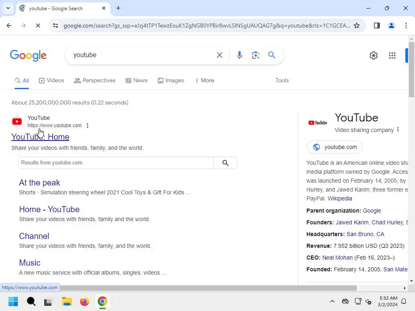Open Google quick settings gear

tap(374, 55)
